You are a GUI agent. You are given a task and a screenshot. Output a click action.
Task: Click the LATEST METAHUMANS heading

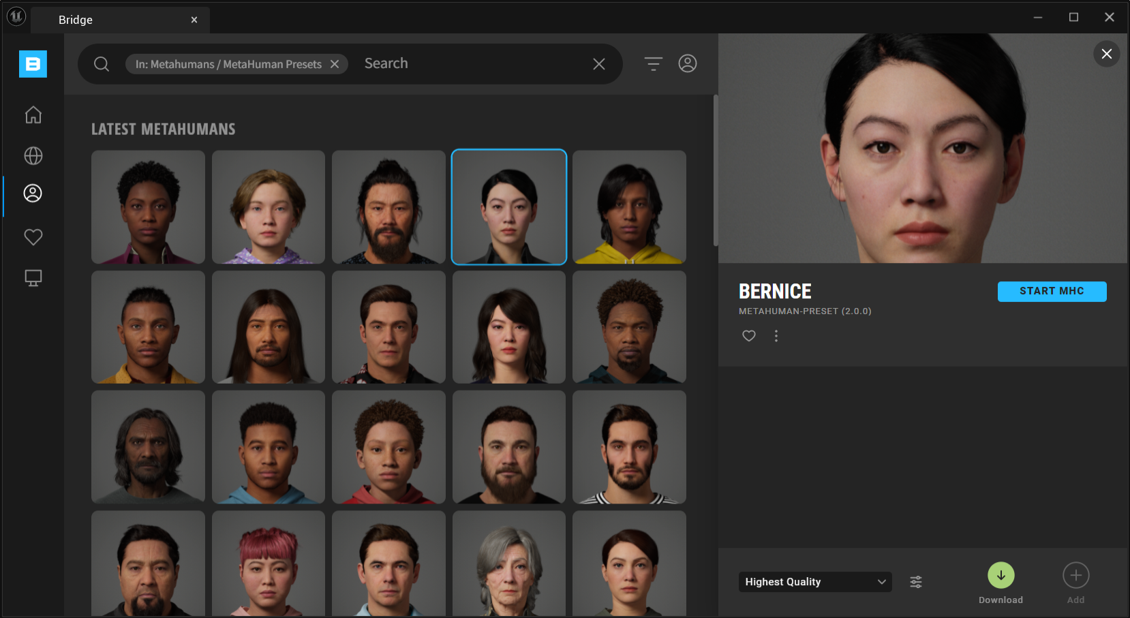(x=164, y=129)
